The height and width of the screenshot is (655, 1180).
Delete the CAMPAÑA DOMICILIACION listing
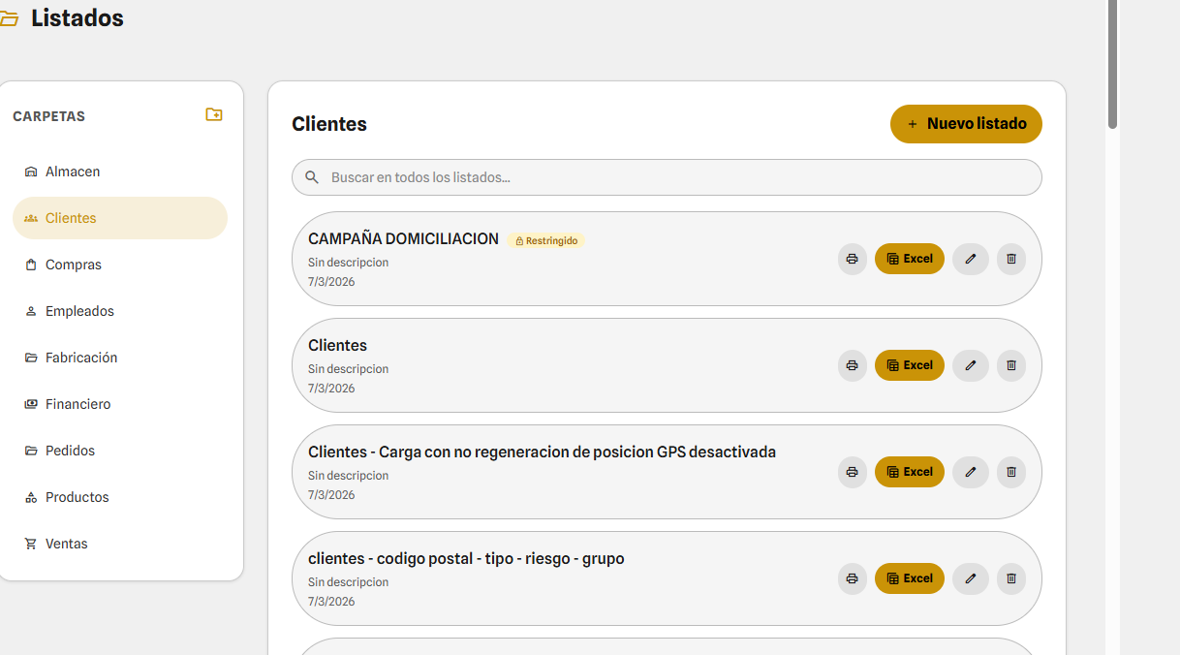tap(1011, 259)
